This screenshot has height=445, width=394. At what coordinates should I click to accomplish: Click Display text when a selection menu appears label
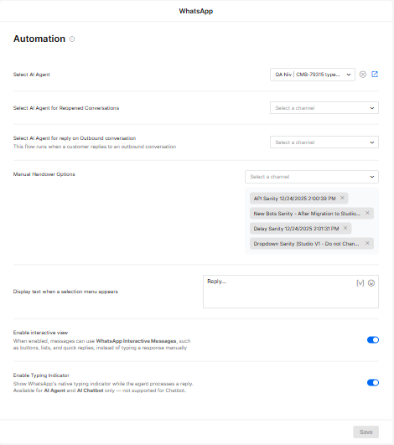[x=65, y=292]
